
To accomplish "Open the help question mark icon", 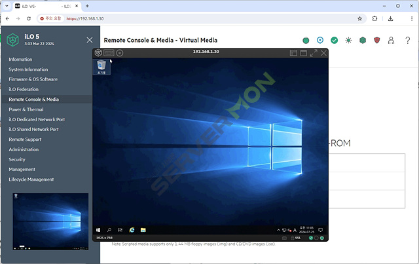I will (407, 40).
